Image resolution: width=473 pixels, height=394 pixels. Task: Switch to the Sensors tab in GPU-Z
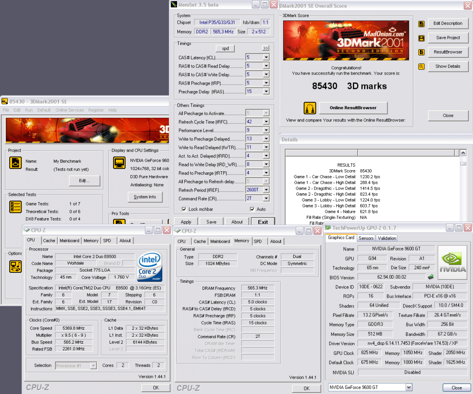366,238
